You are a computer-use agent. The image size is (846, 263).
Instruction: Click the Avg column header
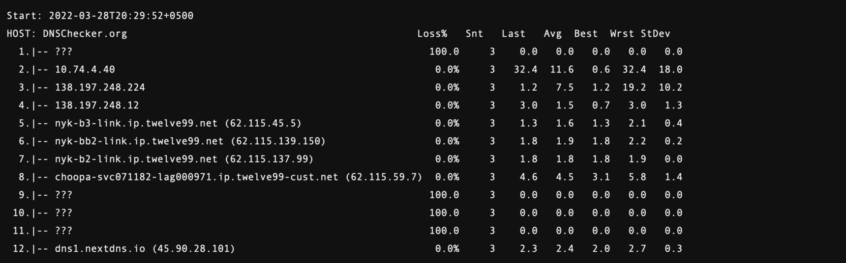[552, 34]
